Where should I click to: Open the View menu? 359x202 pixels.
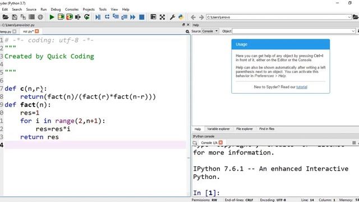[x=114, y=10]
